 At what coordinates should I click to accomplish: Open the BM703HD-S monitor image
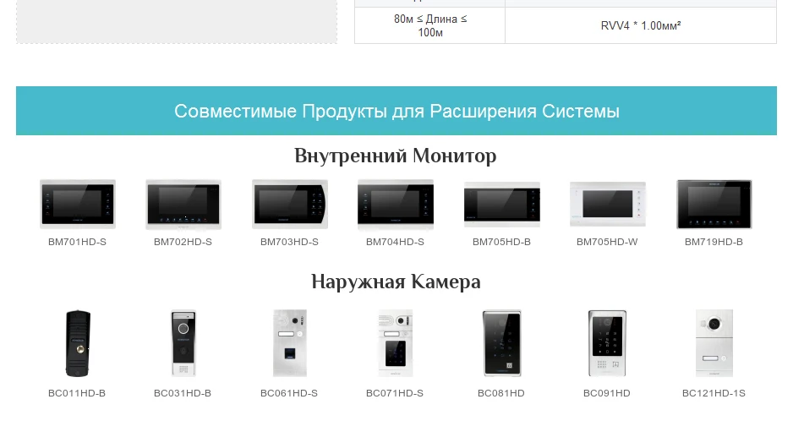(x=290, y=204)
